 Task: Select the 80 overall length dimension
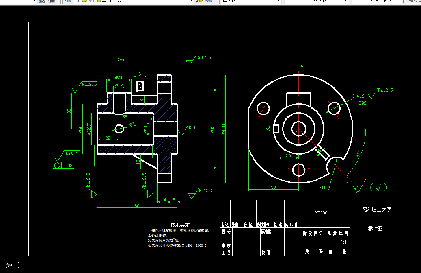click(137, 206)
